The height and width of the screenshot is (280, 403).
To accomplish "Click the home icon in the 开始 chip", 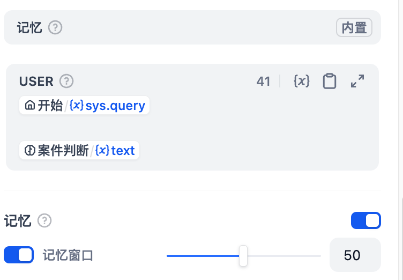I will (30, 106).
